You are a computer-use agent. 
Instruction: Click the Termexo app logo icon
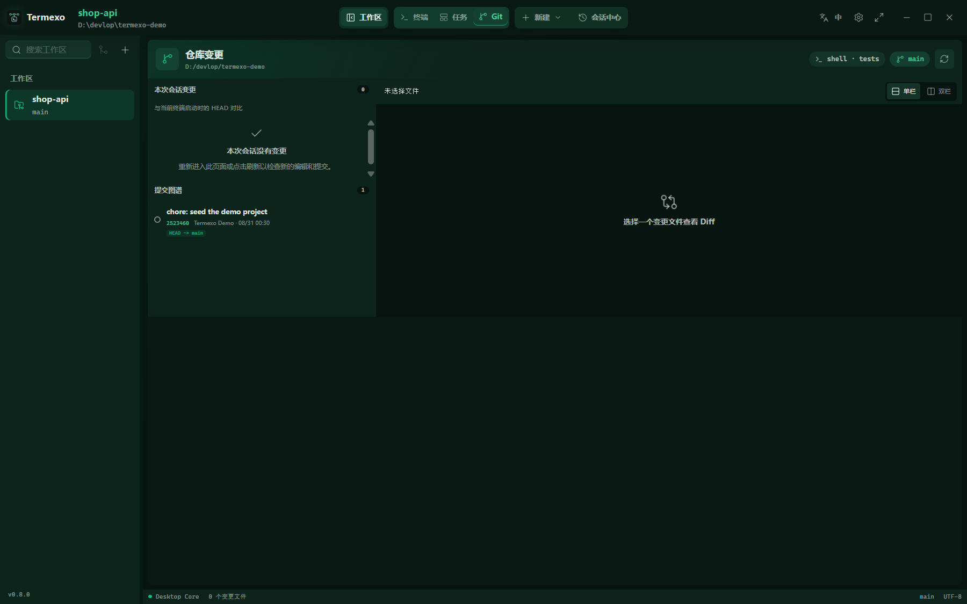[x=15, y=17]
